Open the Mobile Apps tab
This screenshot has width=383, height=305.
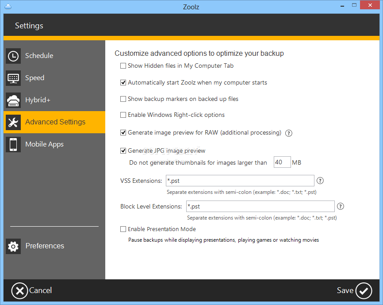[x=54, y=144]
